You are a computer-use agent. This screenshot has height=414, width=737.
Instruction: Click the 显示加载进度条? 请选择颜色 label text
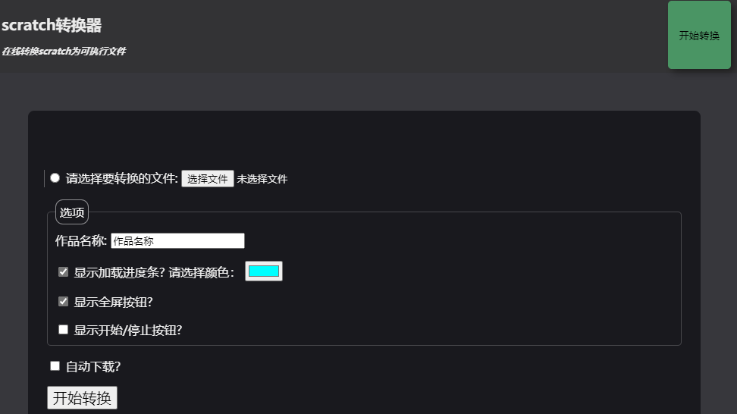154,272
